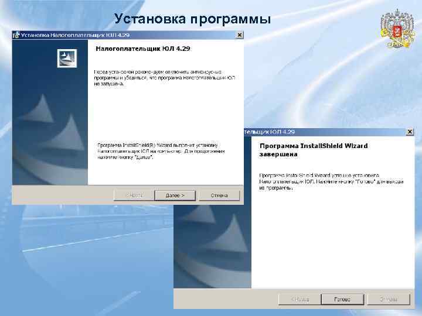The image size is (422, 316).
Task: Click disabled Отмена button in completed wizard window
Action: [x=389, y=299]
